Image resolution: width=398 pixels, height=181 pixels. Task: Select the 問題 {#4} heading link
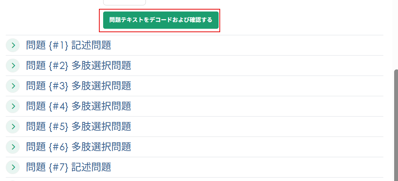click(x=79, y=106)
